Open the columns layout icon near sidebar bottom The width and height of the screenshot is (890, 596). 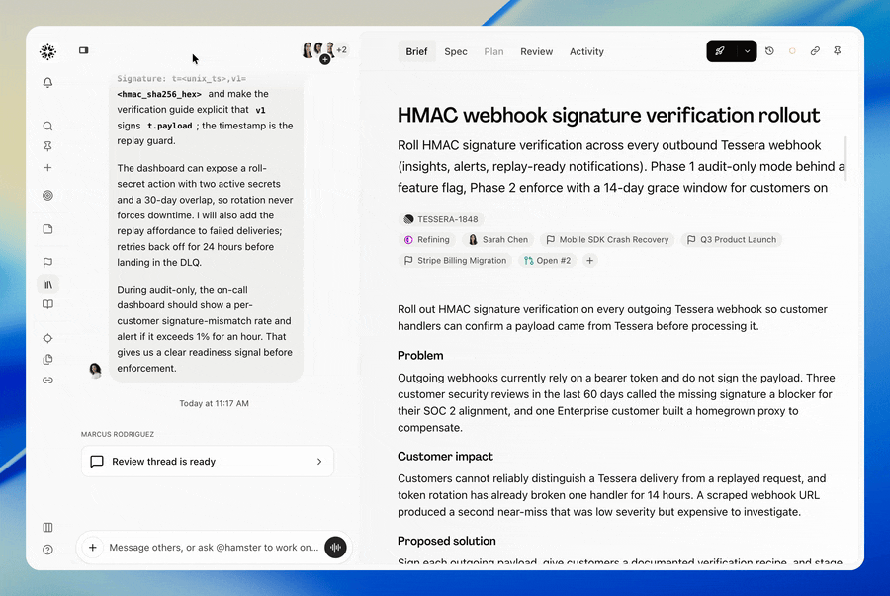point(47,528)
